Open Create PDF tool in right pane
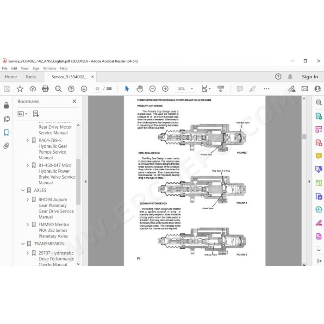 tap(318, 143)
